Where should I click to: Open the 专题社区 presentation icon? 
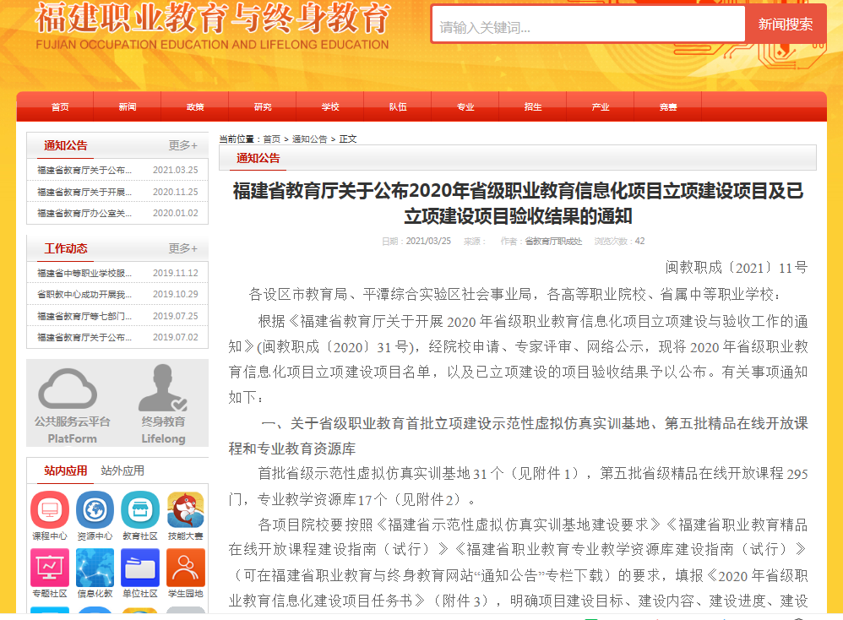pyautogui.click(x=50, y=568)
